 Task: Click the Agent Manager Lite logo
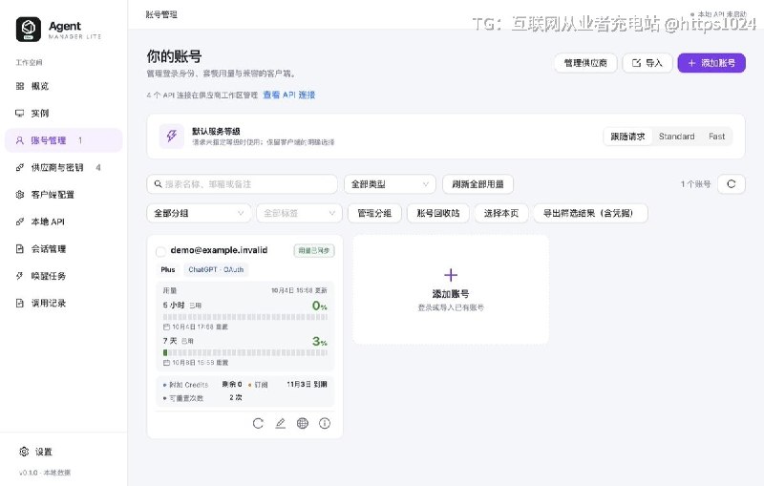click(x=29, y=30)
